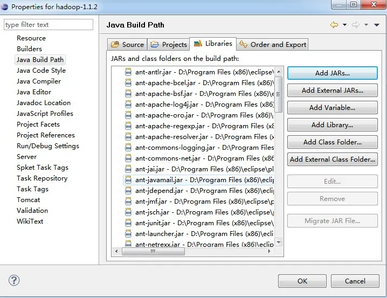Click the Add Variable... button
Image resolution: width=387 pixels, height=298 pixels.
pos(333,108)
